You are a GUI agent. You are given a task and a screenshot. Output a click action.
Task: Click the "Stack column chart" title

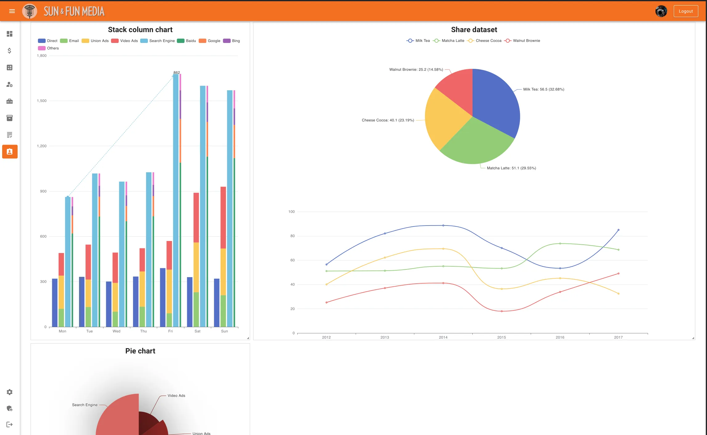coord(140,30)
